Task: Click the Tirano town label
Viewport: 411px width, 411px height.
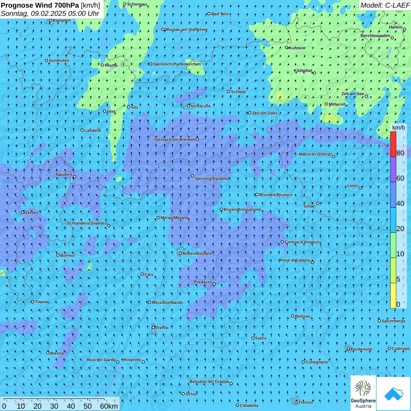Action: (x=41, y=302)
